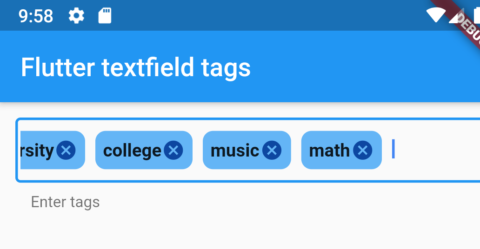The width and height of the screenshot is (480, 249).
Task: Select the math tag label
Action: point(329,150)
